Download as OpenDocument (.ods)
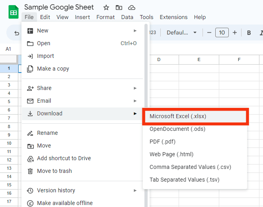Image resolution: width=263 pixels, height=207 pixels. click(x=195, y=129)
